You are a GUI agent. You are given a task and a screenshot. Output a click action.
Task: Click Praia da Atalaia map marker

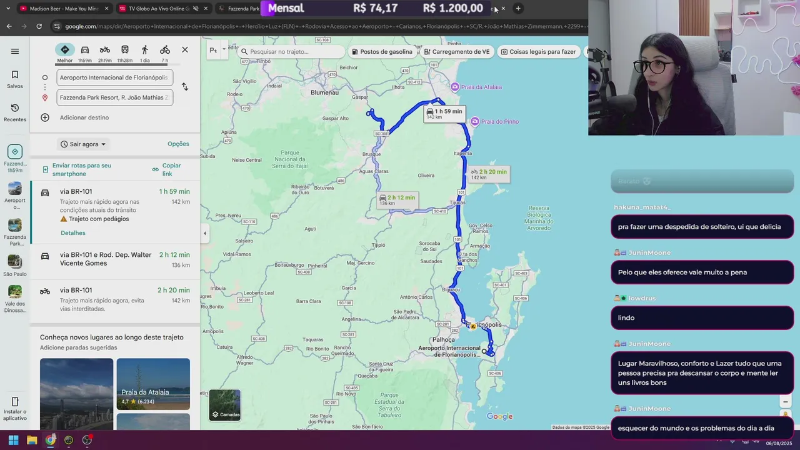pos(455,87)
